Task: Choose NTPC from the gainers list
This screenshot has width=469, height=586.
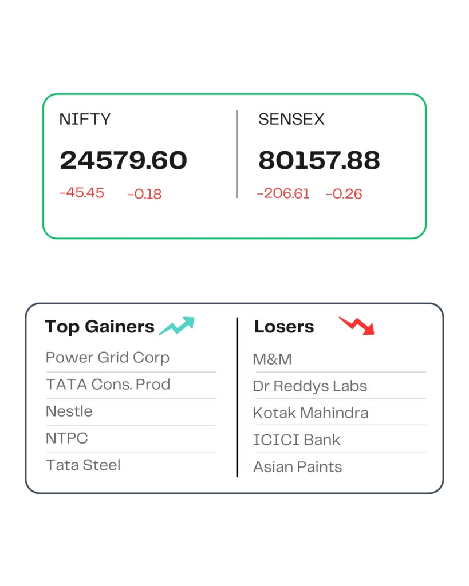Action: click(67, 438)
